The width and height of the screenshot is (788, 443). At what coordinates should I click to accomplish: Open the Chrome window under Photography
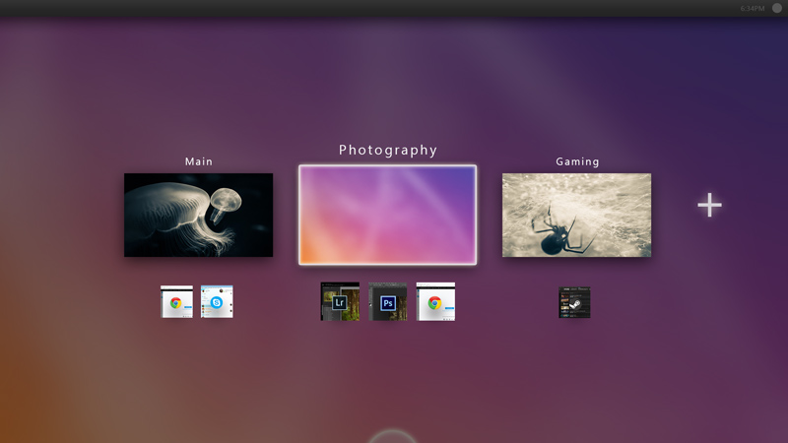(435, 301)
